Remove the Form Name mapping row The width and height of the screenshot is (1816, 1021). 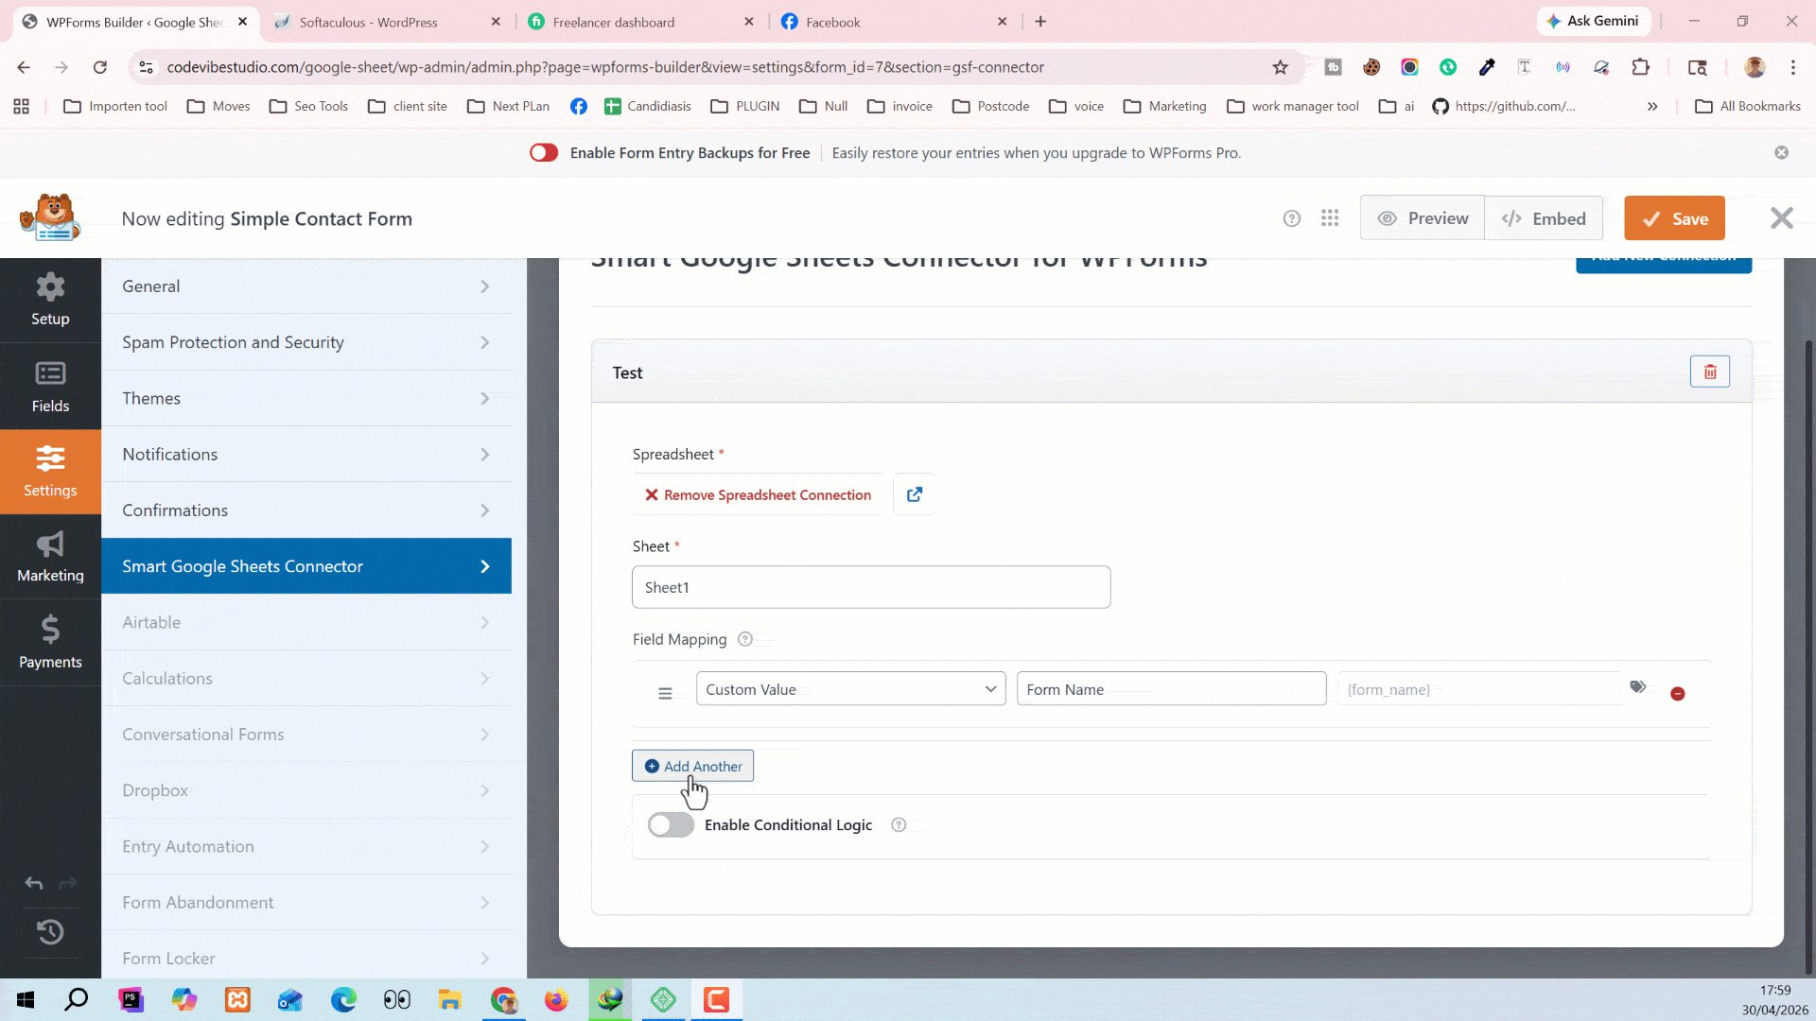(1678, 694)
